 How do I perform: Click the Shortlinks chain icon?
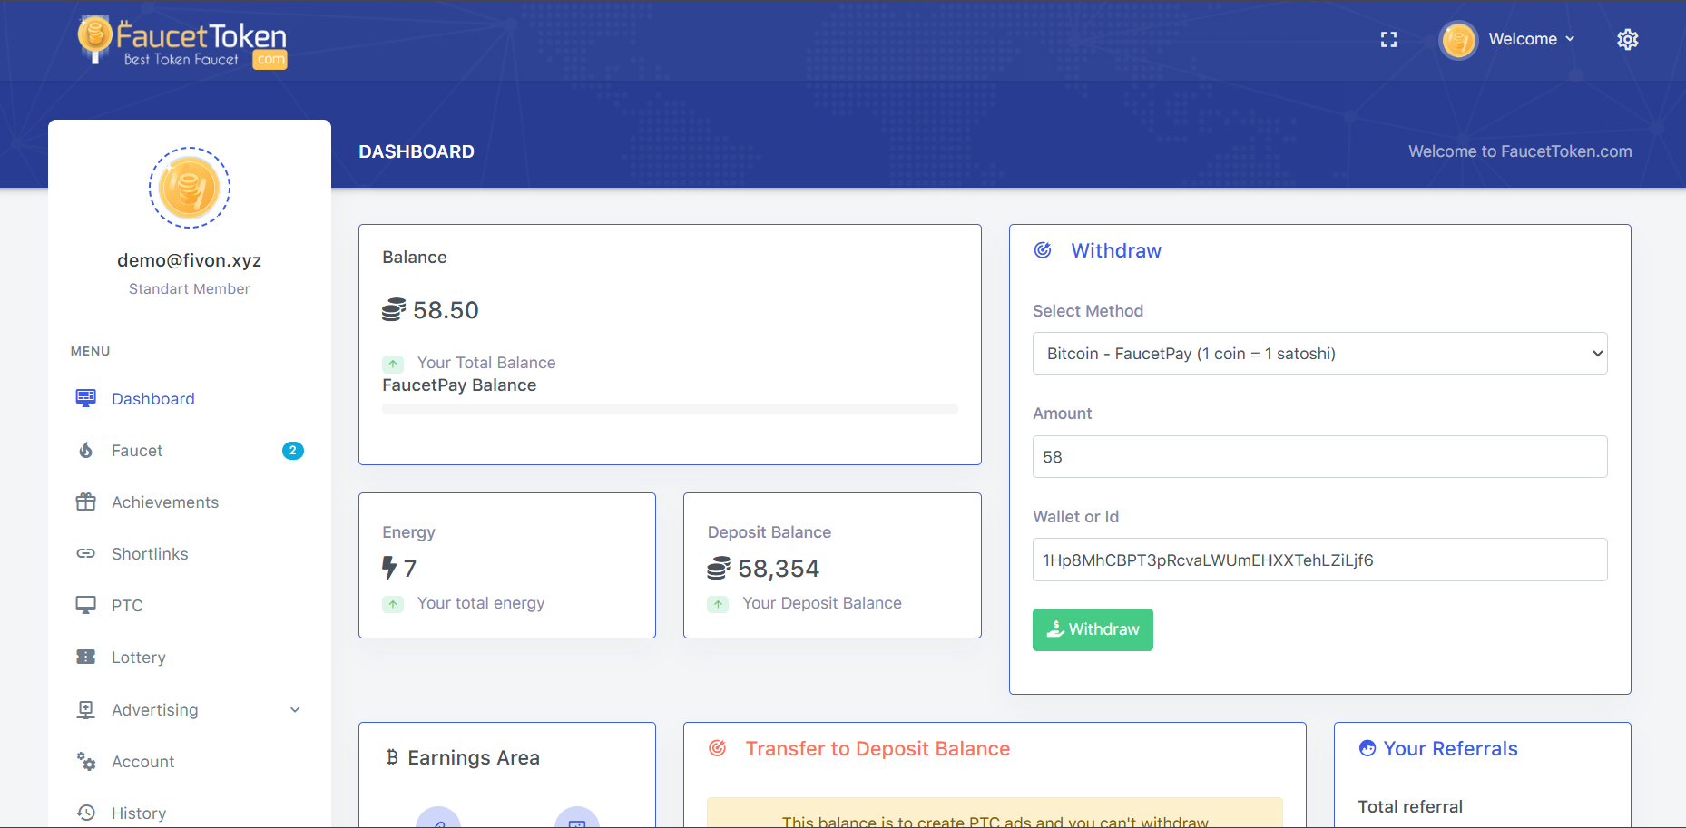[x=86, y=554]
